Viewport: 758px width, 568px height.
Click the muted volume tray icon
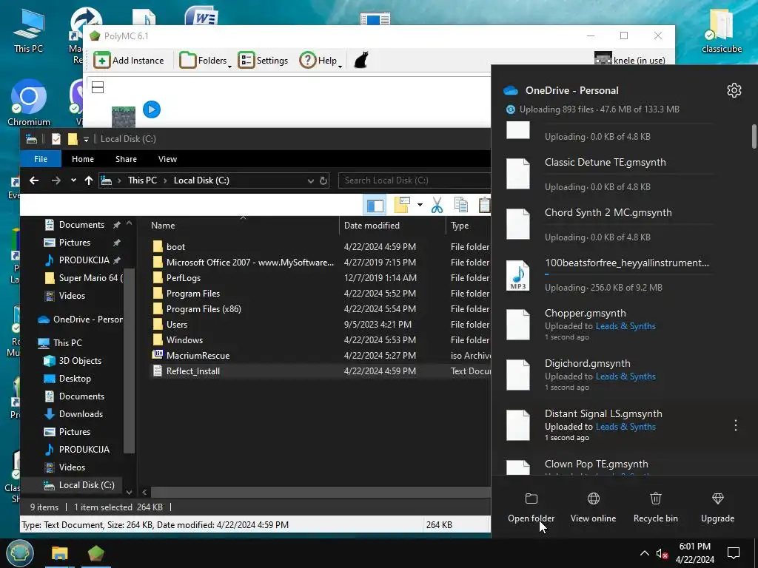point(663,553)
